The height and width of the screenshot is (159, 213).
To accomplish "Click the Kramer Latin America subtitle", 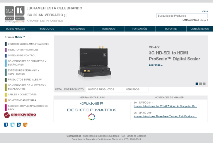I will tap(45, 21).
